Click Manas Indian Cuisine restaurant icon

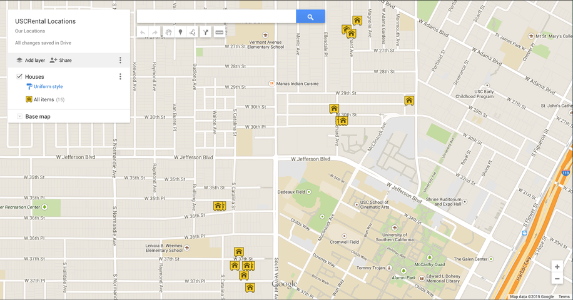271,84
